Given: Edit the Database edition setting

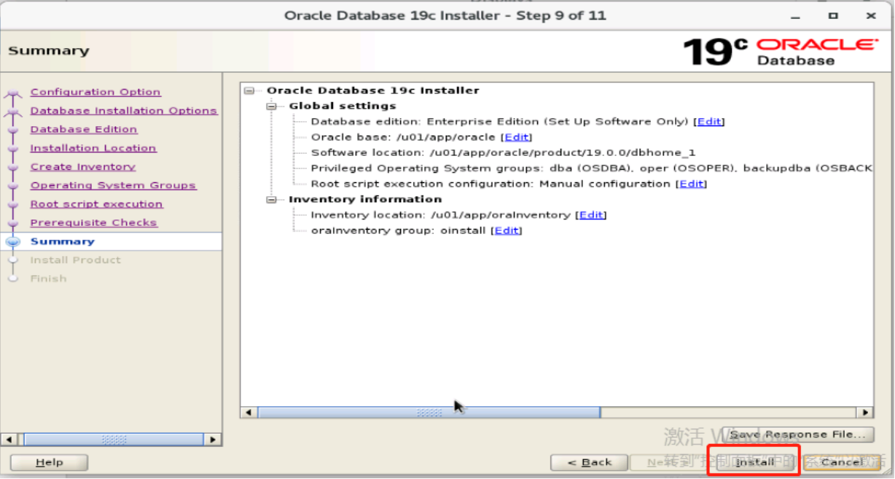Looking at the screenshot, I should point(709,122).
